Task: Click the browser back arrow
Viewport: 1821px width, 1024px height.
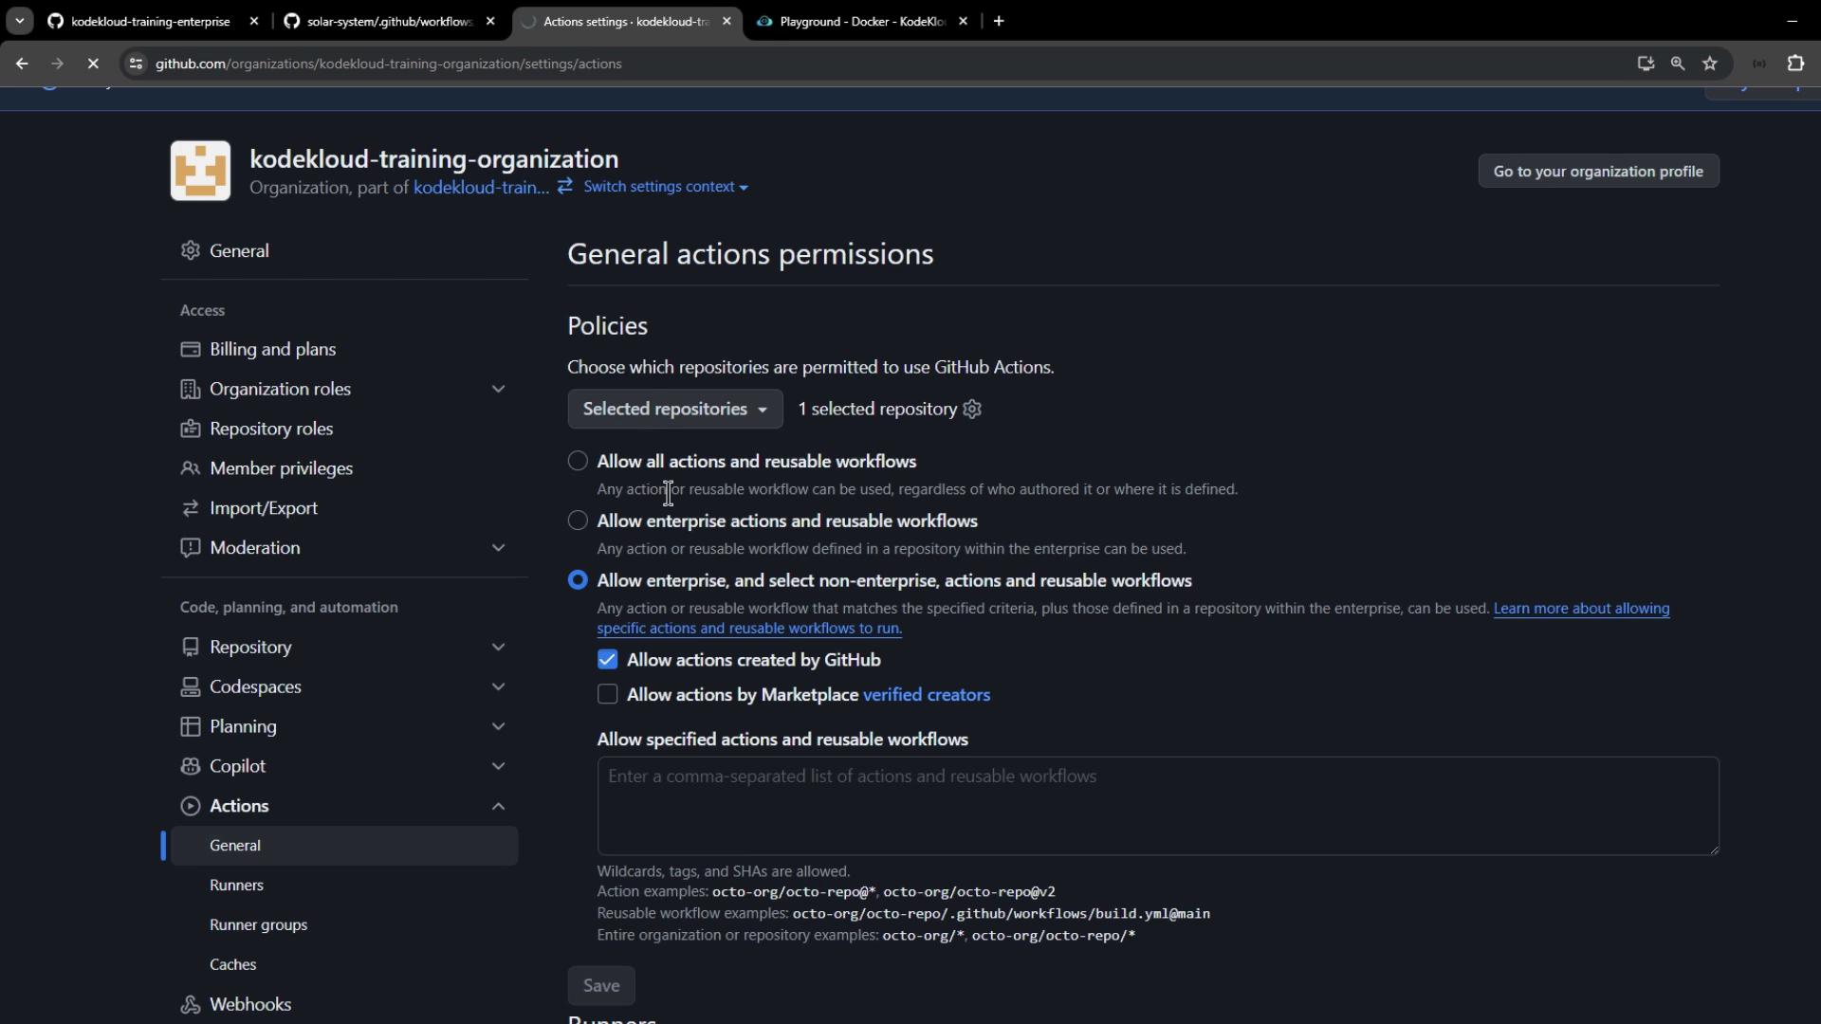Action: pos(22,64)
